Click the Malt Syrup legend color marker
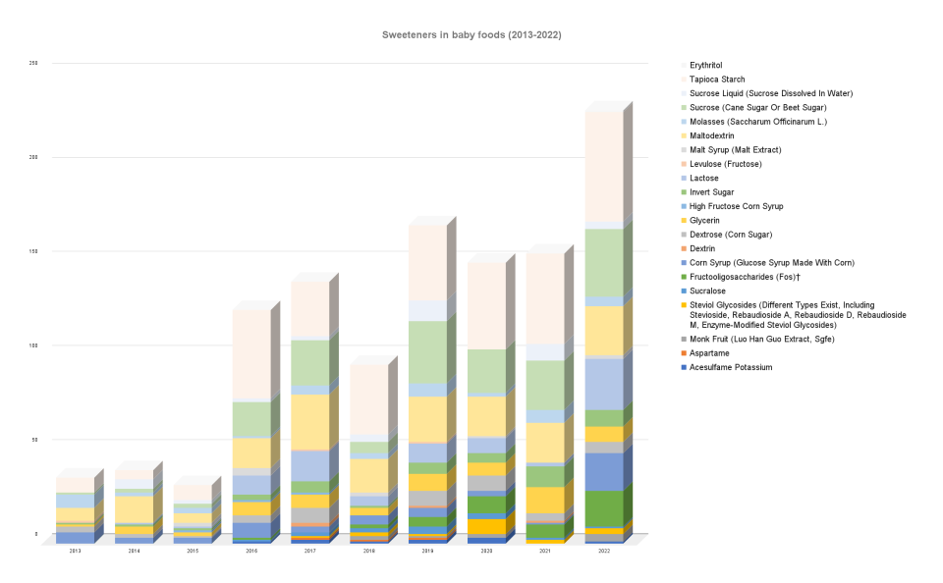The image size is (943, 583). click(x=684, y=149)
